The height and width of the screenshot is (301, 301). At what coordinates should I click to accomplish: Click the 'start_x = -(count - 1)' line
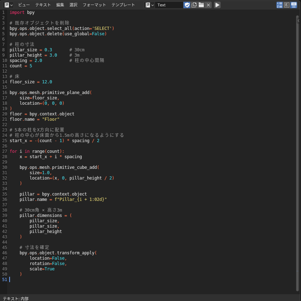pos(55,141)
